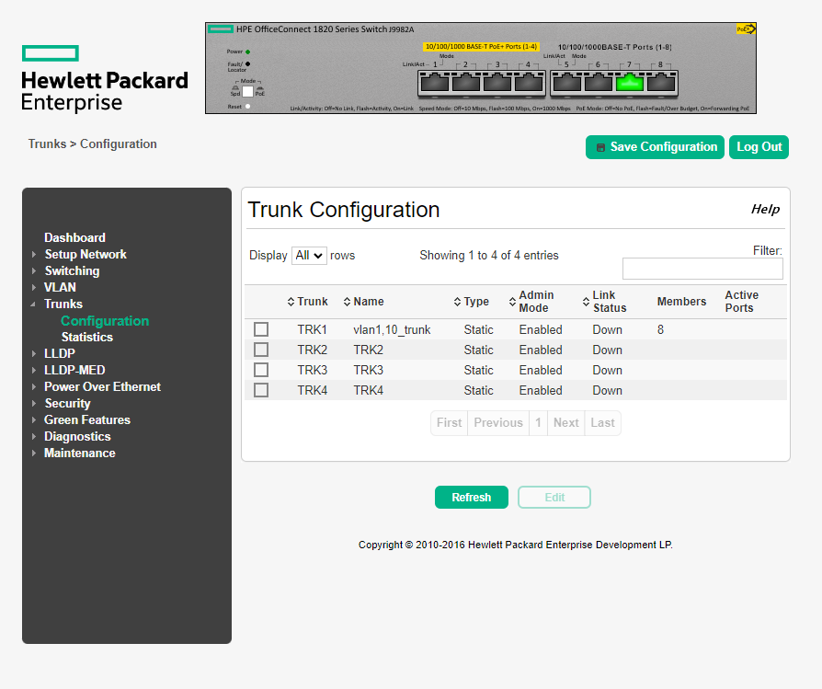
Task: Expand the LLDP-MED menu arrow
Action: coord(34,370)
